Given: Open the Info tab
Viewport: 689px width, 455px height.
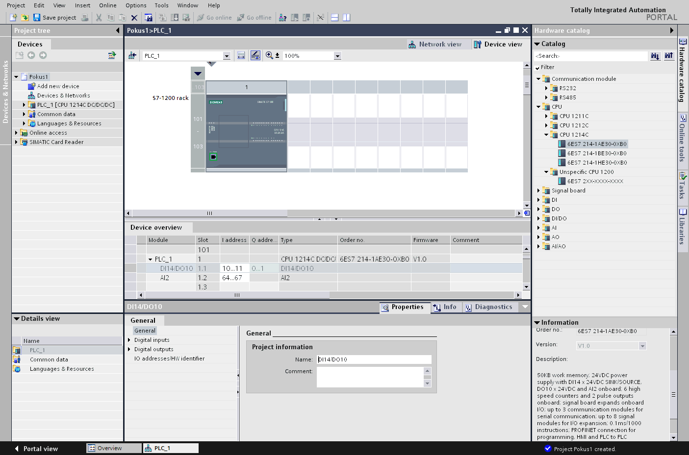Looking at the screenshot, I should pyautogui.click(x=445, y=307).
